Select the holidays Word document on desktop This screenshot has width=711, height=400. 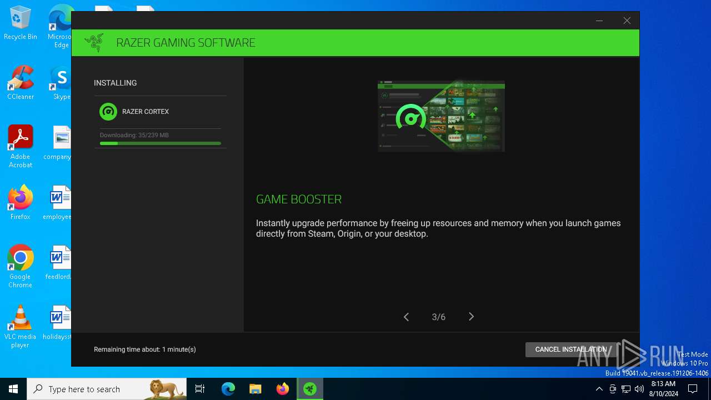(58, 323)
